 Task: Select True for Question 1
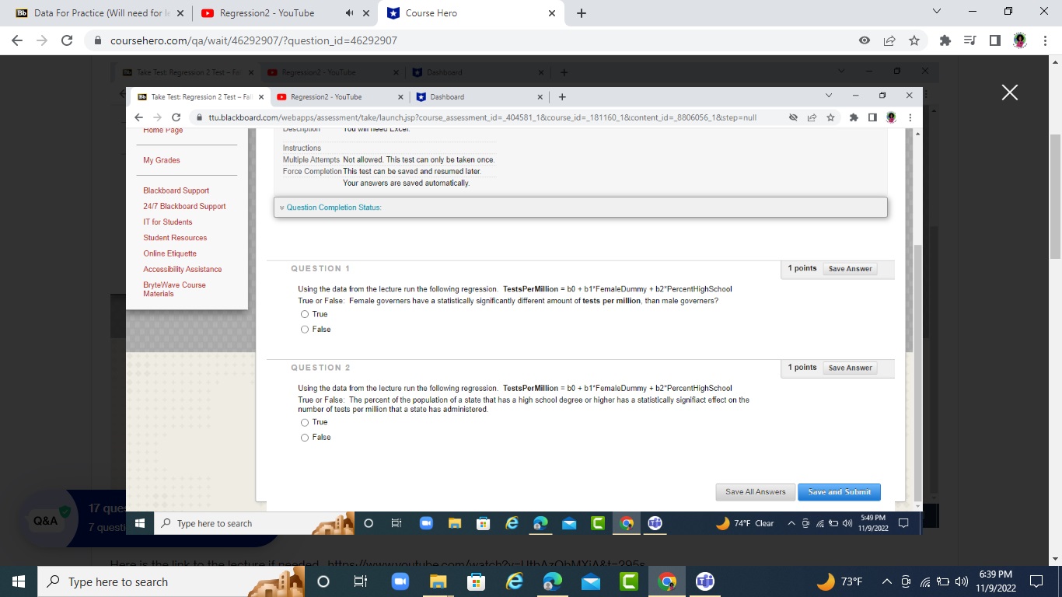(305, 314)
